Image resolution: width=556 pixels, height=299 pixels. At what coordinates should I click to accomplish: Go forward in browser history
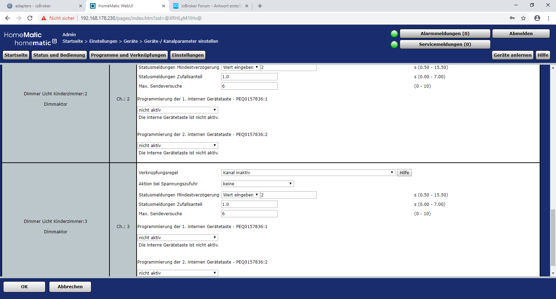point(19,18)
